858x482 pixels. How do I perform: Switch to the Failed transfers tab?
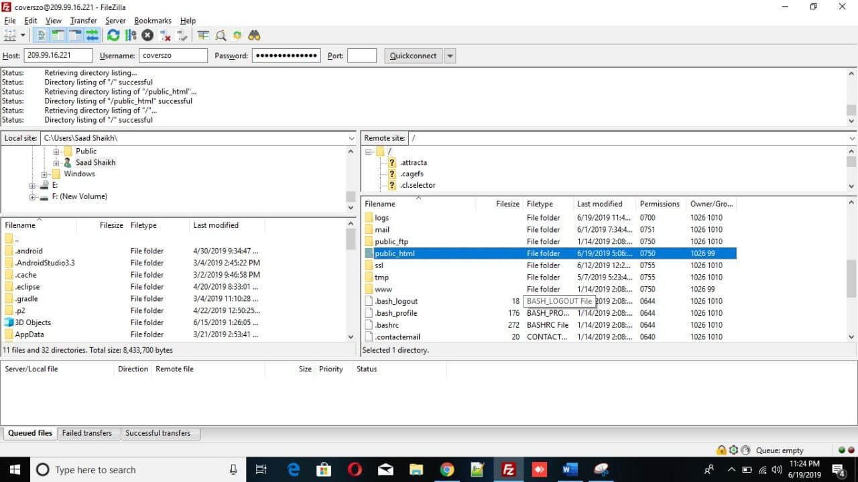87,433
